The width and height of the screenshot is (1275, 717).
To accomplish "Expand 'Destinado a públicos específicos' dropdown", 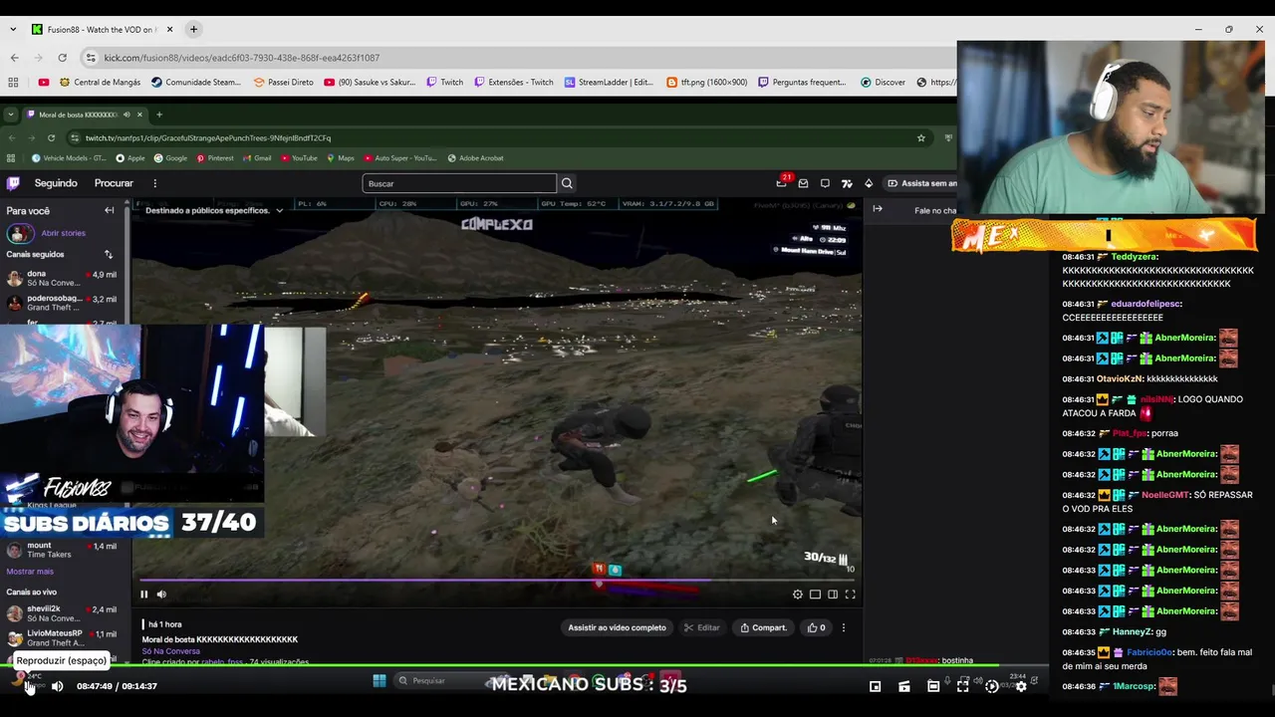I will [x=214, y=210].
